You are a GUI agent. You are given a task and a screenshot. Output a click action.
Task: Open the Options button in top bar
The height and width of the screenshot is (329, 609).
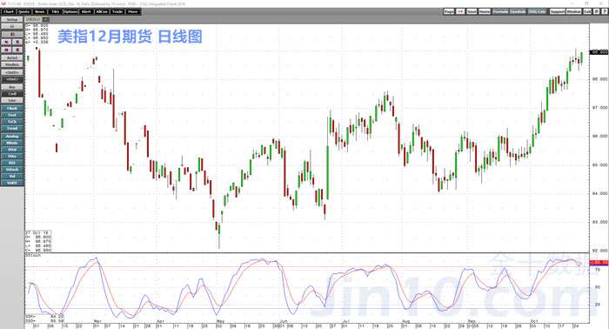point(70,11)
